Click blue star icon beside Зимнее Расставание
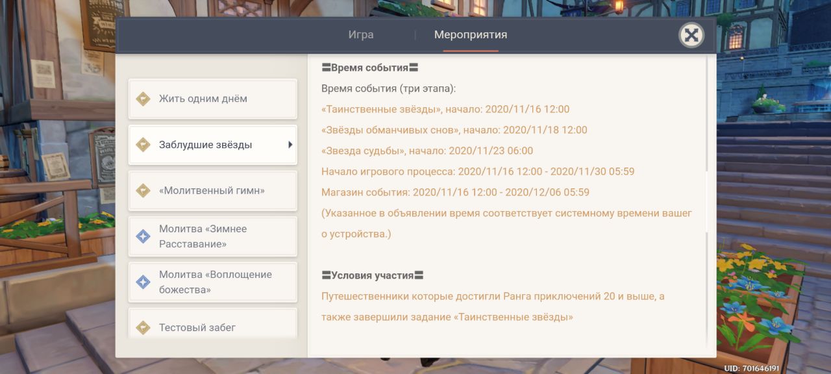The height and width of the screenshot is (374, 831). [143, 236]
